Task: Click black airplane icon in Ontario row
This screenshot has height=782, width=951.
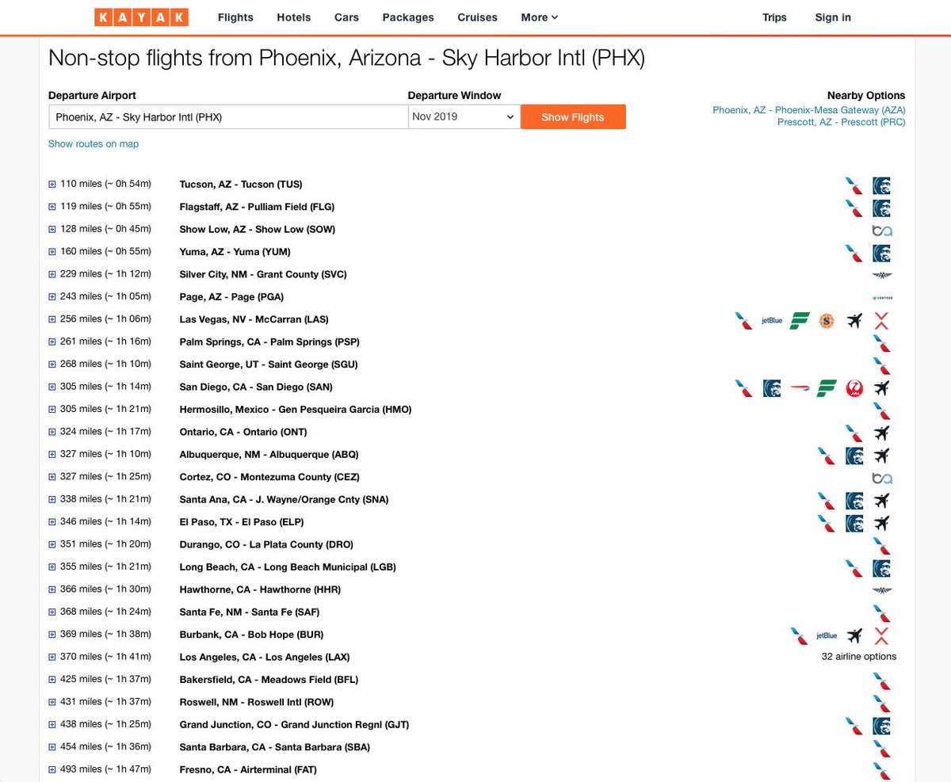Action: 881,433
